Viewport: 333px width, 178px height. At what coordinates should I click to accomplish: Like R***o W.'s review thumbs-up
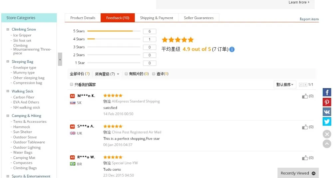point(305,158)
